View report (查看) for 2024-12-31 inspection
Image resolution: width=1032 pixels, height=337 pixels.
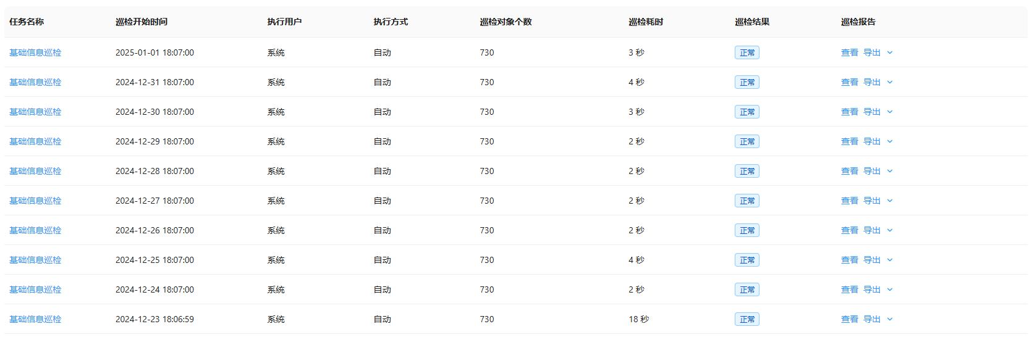coord(849,82)
